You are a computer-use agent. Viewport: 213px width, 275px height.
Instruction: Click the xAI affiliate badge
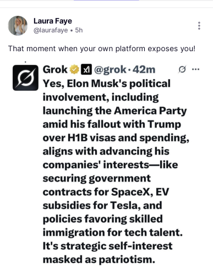(x=86, y=69)
